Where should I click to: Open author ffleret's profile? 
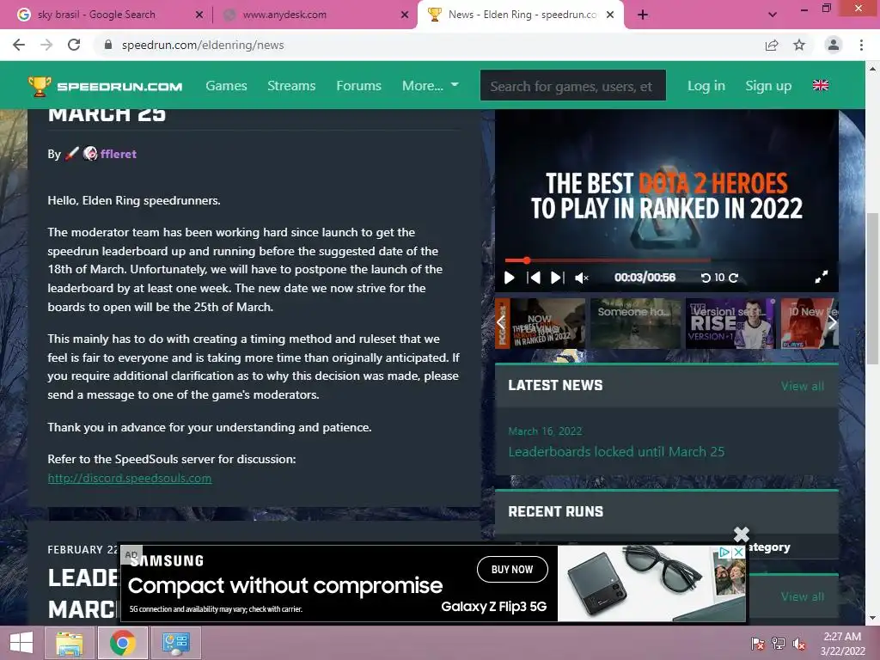119,154
